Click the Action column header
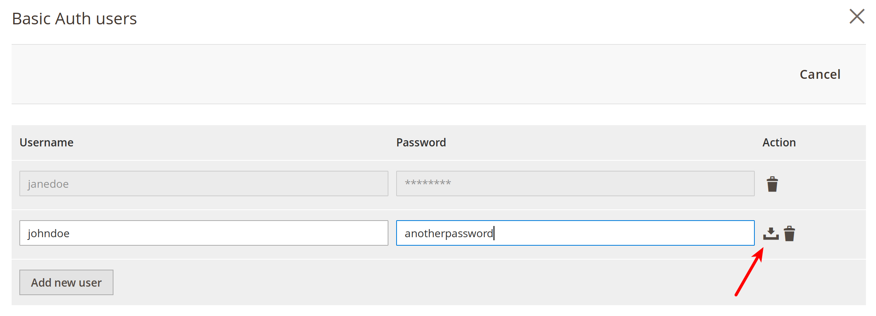Screen dimensions: 876x316 pos(779,143)
